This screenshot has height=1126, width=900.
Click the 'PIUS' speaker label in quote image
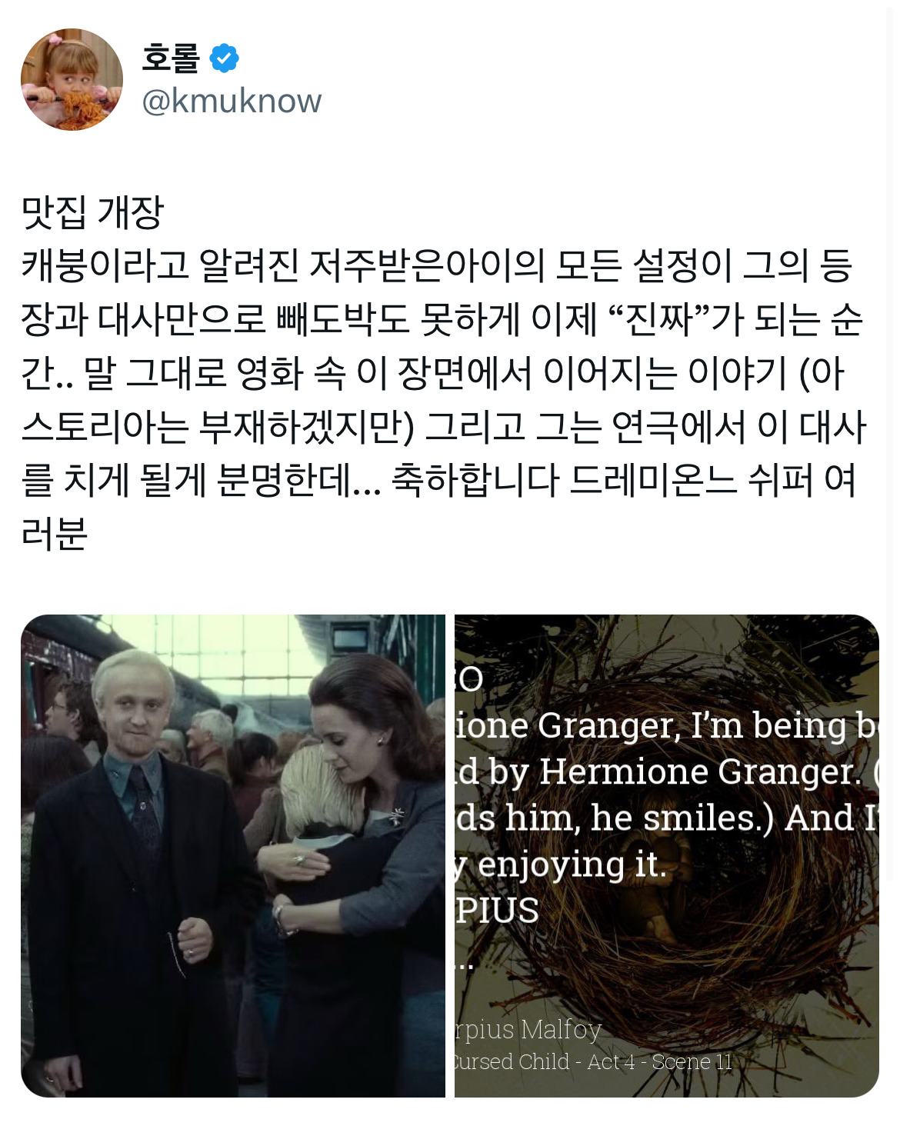coord(497,911)
